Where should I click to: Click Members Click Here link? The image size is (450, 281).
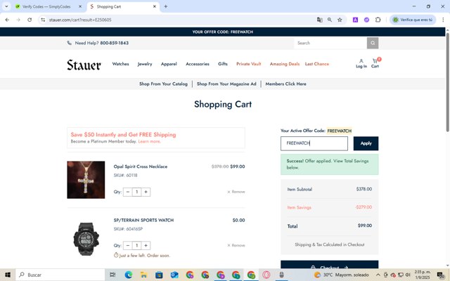click(x=286, y=84)
